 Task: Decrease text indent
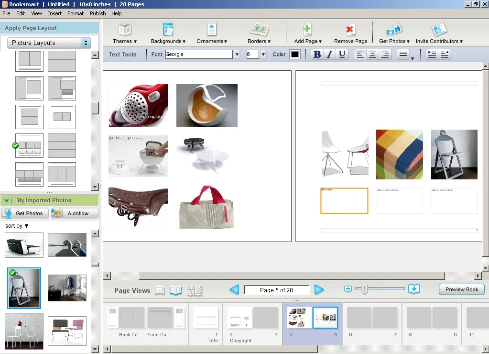click(445, 55)
